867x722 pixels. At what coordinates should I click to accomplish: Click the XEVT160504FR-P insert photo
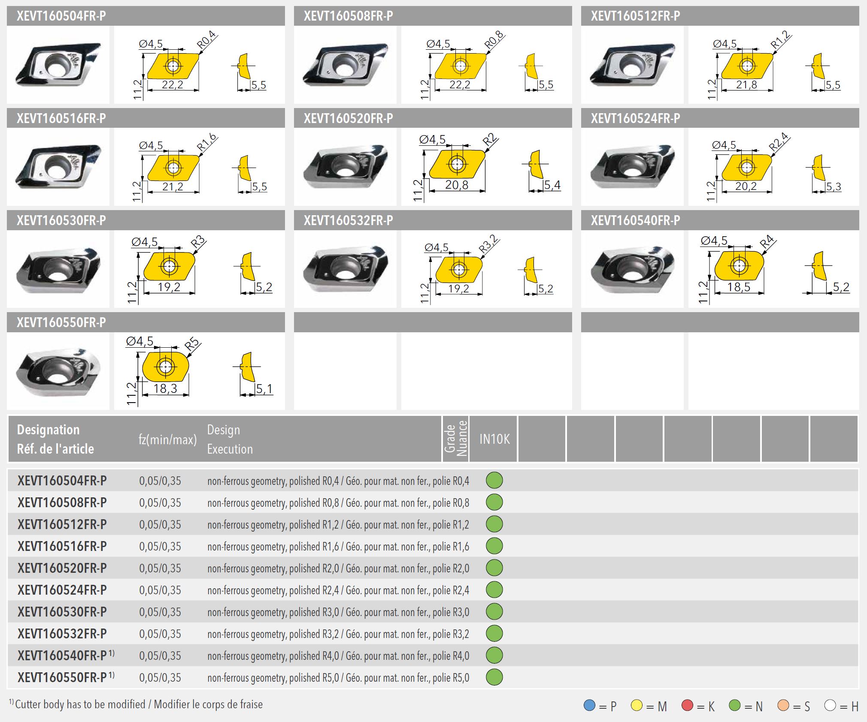point(58,64)
